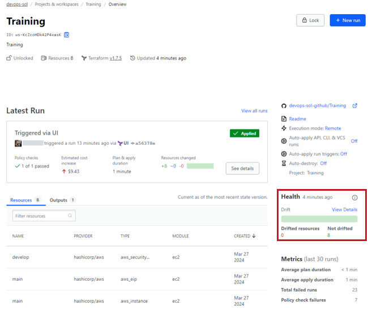Click the Lock button
The height and width of the screenshot is (309, 368).
(310, 20)
